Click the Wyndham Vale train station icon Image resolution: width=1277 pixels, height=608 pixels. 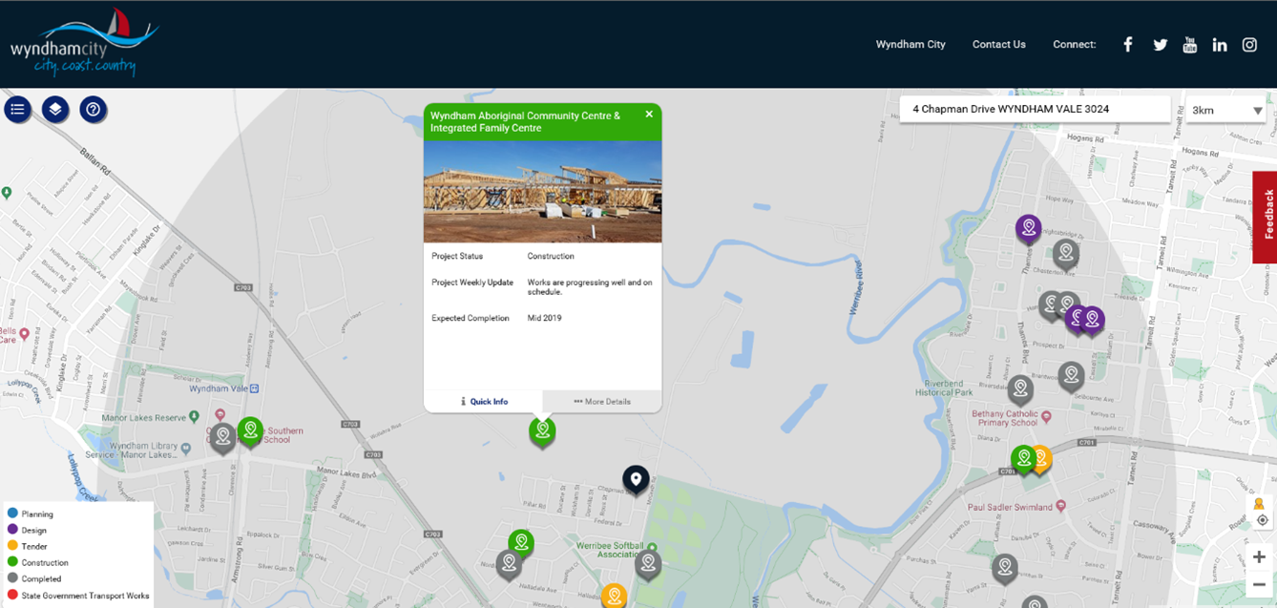(x=253, y=388)
